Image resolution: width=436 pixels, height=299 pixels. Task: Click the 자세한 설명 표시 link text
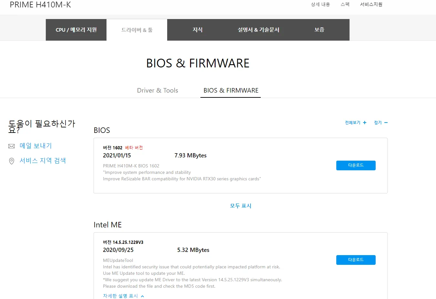pos(120,296)
